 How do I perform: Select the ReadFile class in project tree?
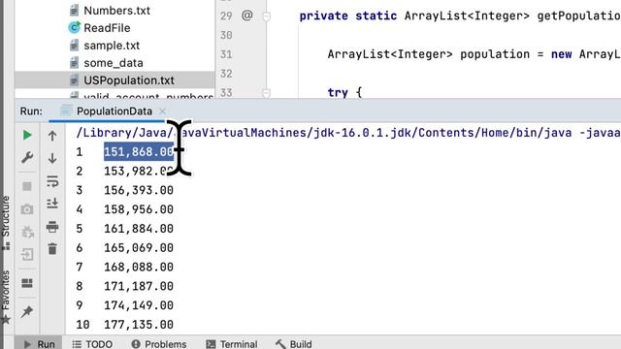pos(107,28)
